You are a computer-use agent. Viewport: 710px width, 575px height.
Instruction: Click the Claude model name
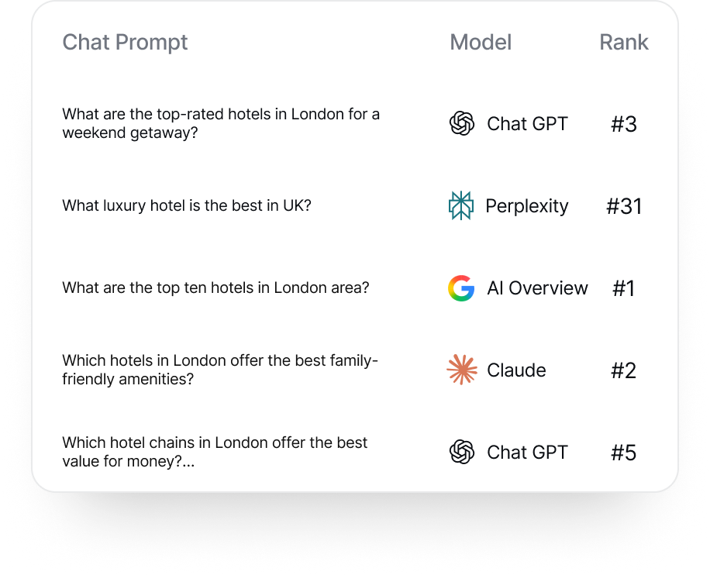click(x=516, y=370)
